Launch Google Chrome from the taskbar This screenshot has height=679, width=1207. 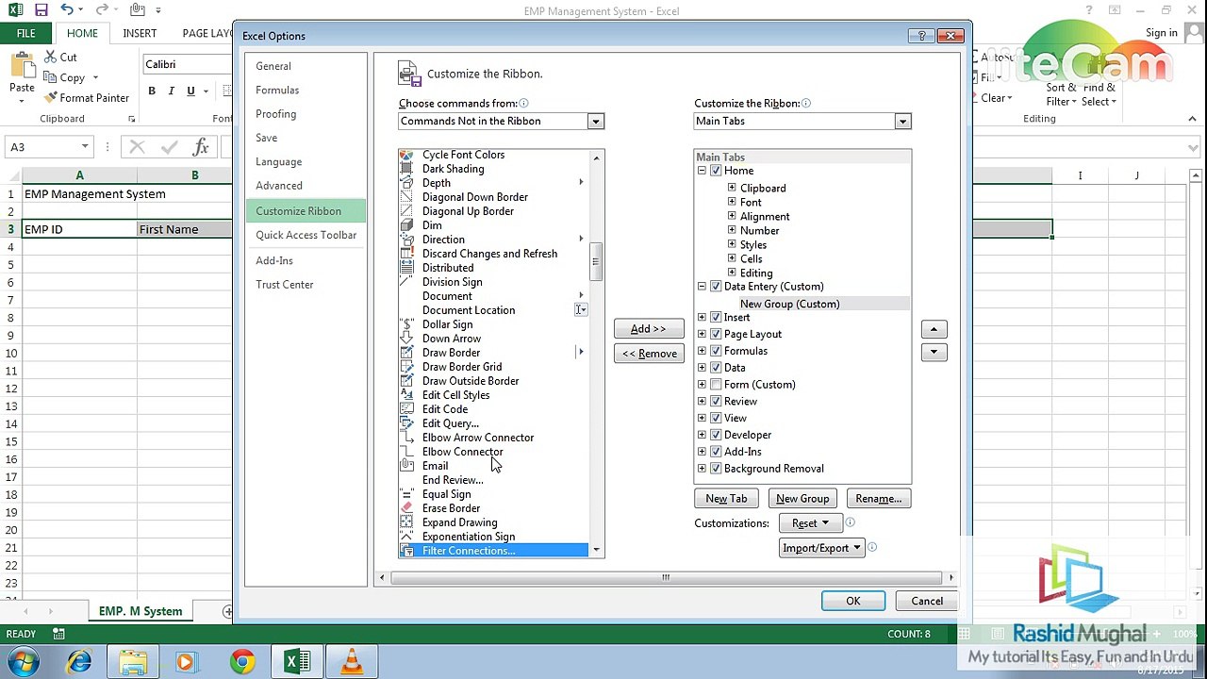pyautogui.click(x=242, y=662)
